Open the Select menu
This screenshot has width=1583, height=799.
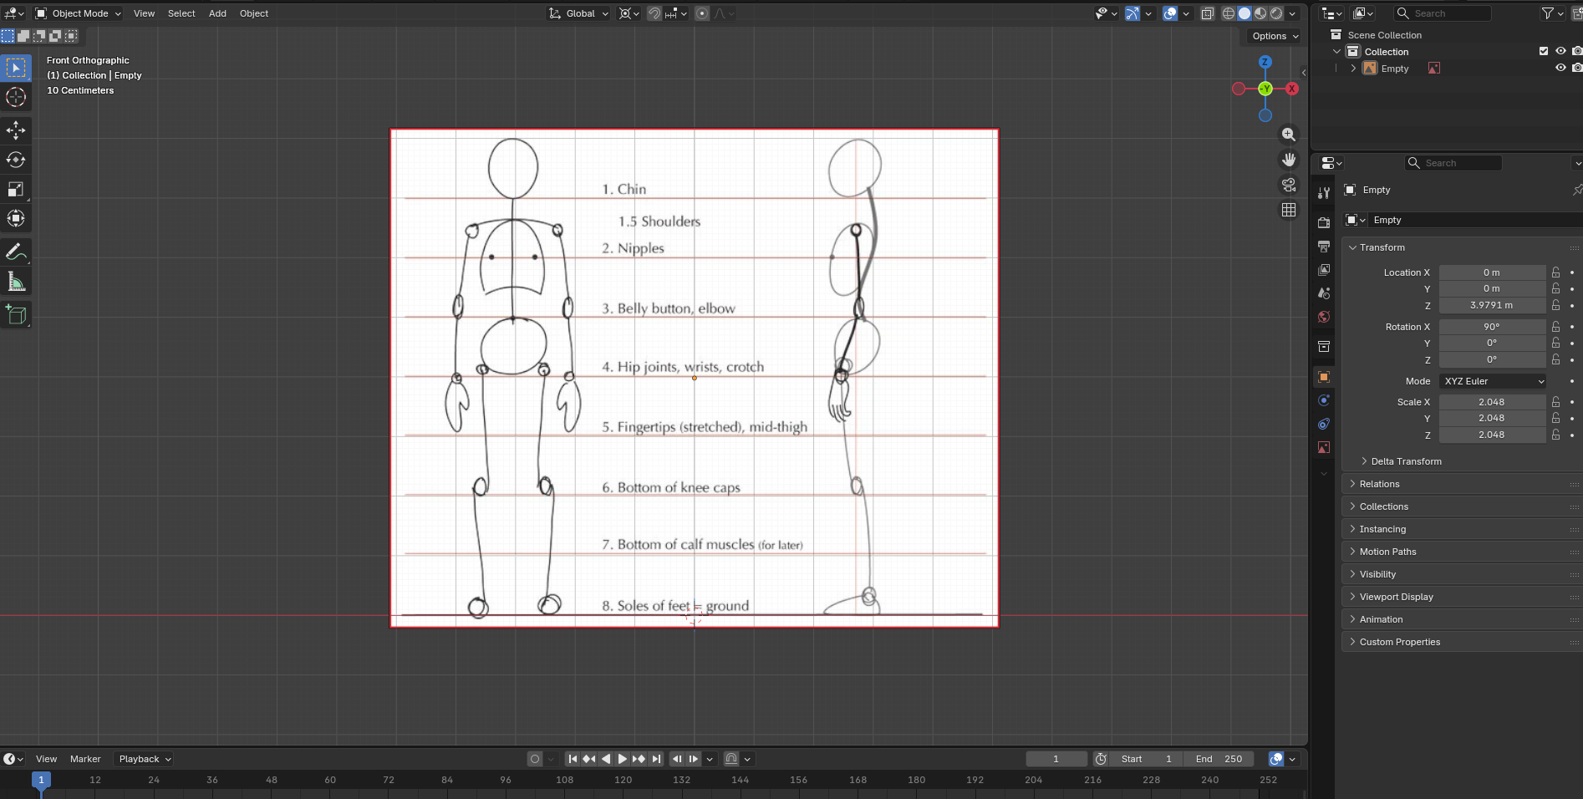coord(181,13)
